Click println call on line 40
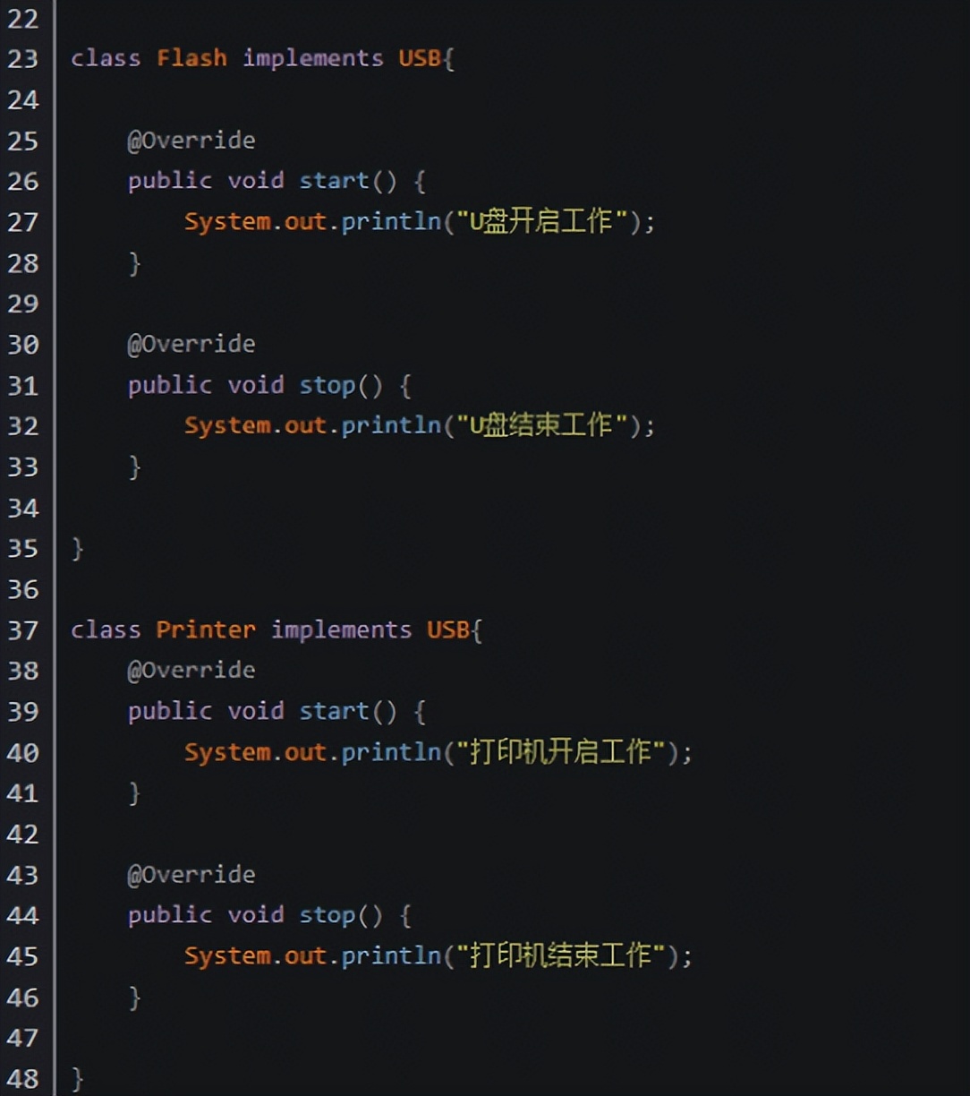970x1096 pixels. point(391,752)
